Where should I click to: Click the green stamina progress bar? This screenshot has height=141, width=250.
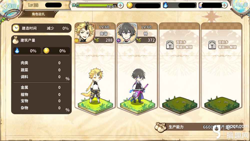click(x=96, y=6)
